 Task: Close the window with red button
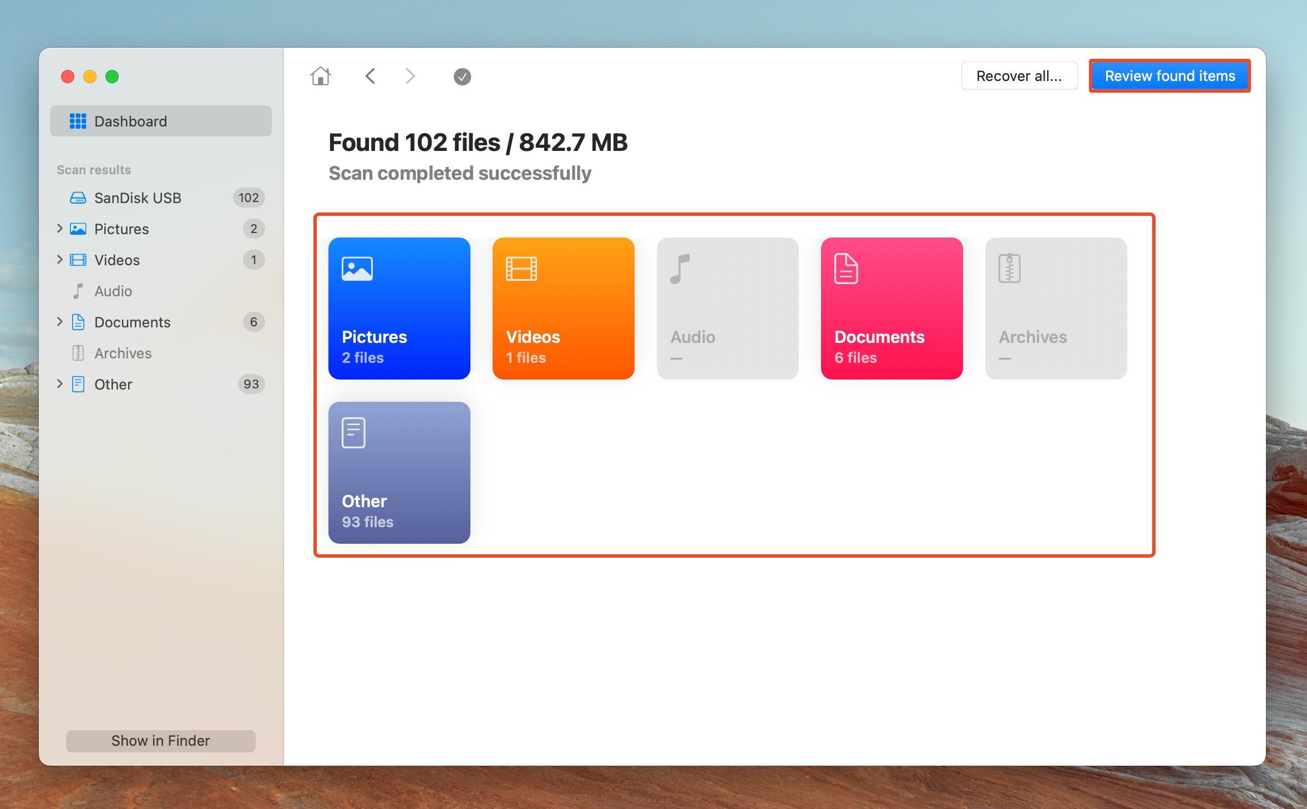point(68,77)
